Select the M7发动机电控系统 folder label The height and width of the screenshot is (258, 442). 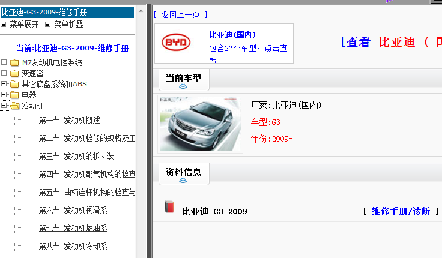click(52, 62)
